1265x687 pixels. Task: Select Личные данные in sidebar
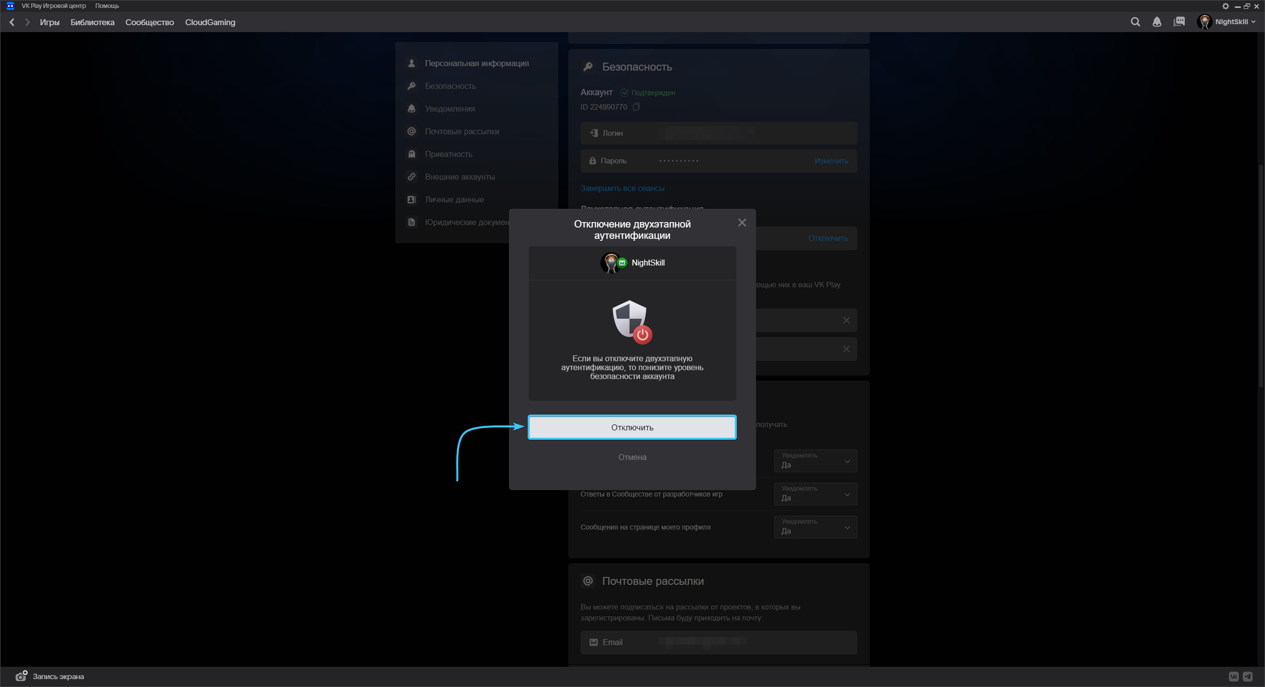point(454,199)
